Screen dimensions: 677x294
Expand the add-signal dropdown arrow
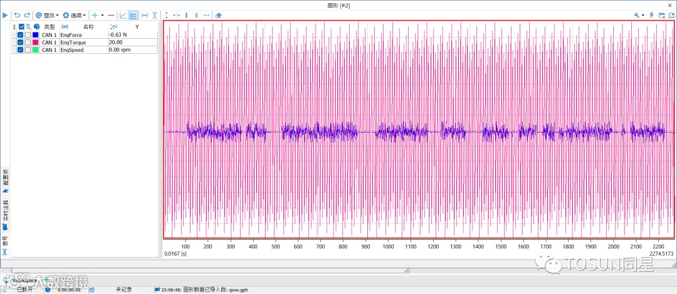point(102,15)
